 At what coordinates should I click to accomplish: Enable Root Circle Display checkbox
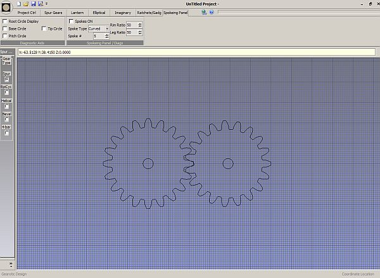(5, 22)
